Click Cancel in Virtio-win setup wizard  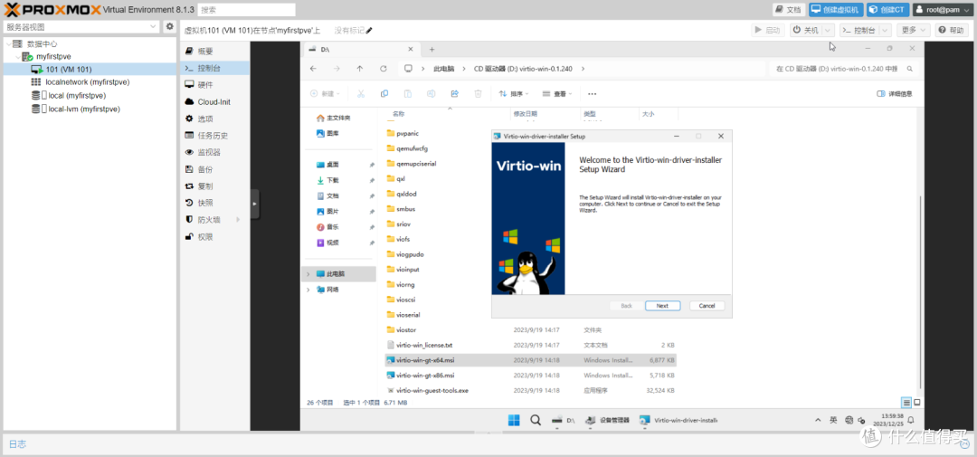(x=707, y=306)
